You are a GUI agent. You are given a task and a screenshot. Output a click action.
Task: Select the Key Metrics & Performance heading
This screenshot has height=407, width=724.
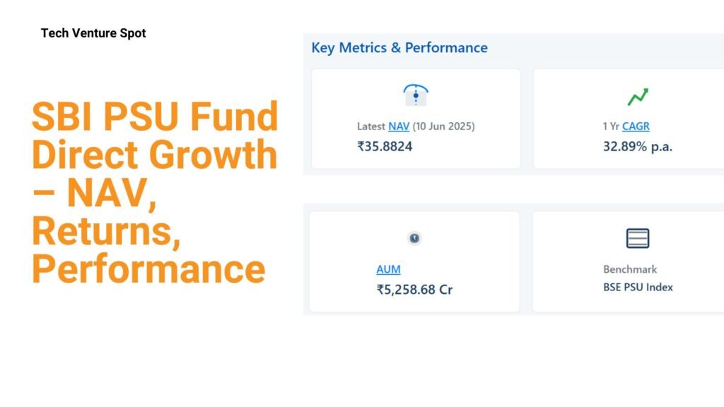[x=399, y=47]
